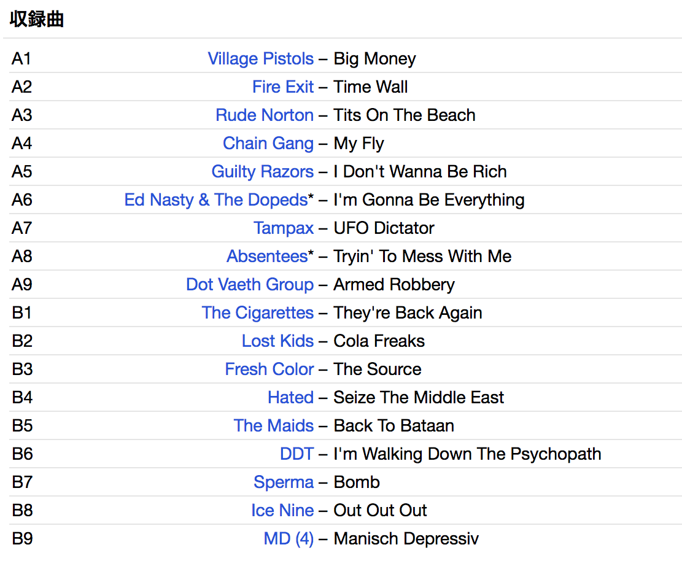This screenshot has height=569, width=682.
Task: Open the Village Pistols artist link
Action: point(260,59)
